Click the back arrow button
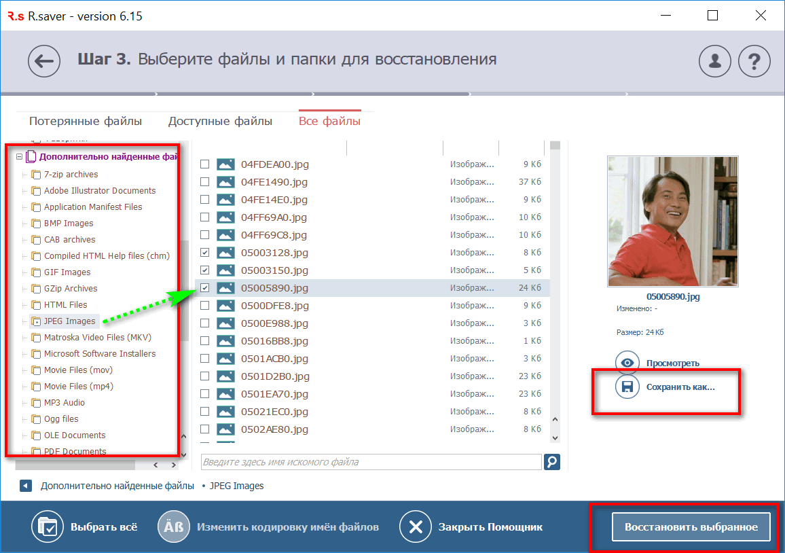785x553 pixels. click(44, 61)
